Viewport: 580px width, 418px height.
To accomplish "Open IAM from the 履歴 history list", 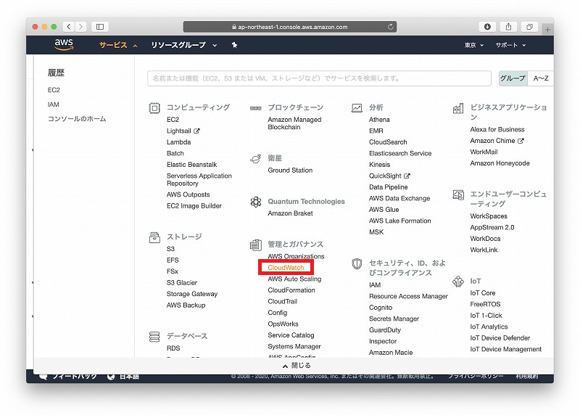I will [x=53, y=104].
